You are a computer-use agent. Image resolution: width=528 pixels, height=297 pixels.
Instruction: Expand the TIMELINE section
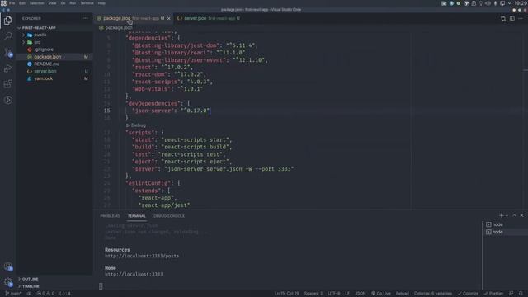pos(31,286)
